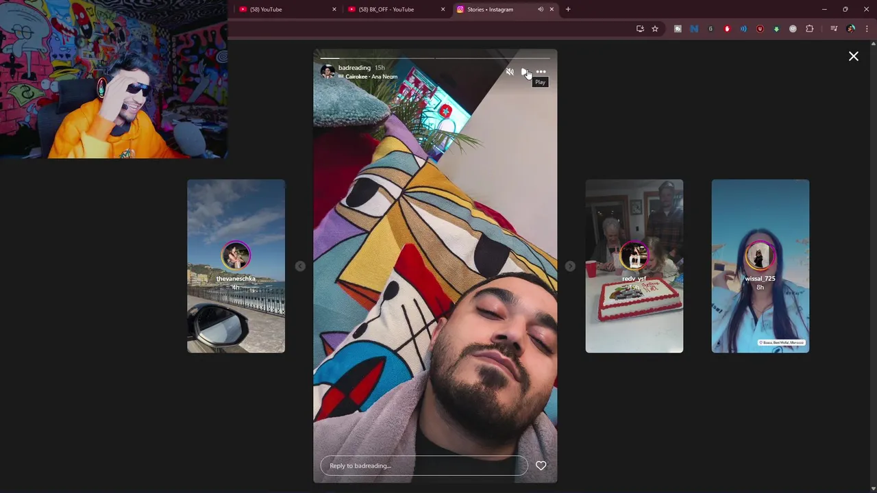
Task: Restore down the browser window
Action: point(845,10)
